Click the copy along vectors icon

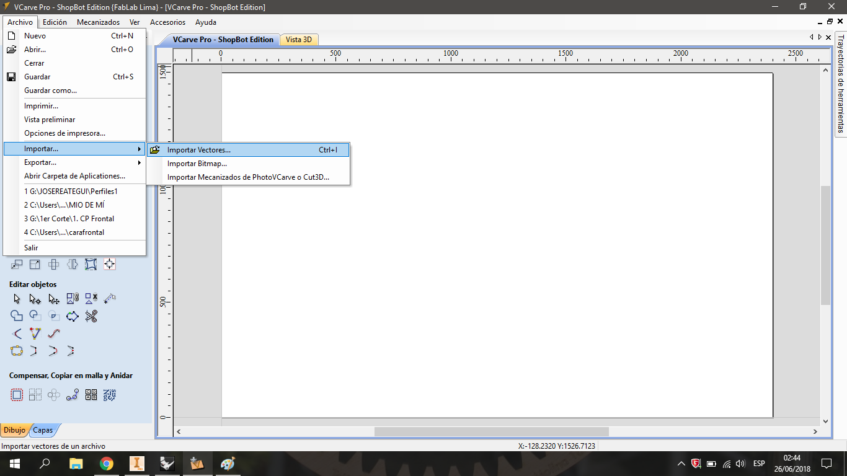[73, 395]
